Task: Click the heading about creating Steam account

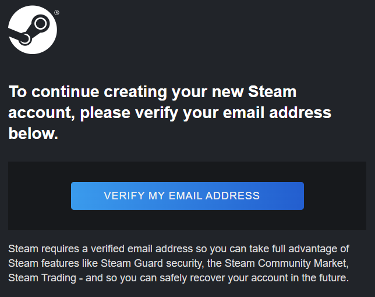Action: click(169, 113)
